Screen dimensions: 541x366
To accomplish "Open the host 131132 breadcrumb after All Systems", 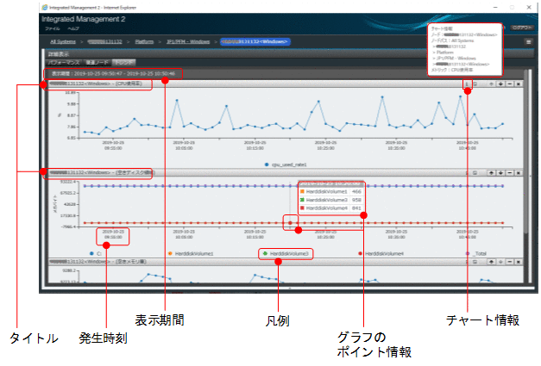I will click(105, 41).
